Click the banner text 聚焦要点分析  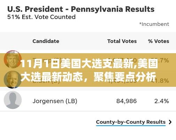click(x=125, y=77)
